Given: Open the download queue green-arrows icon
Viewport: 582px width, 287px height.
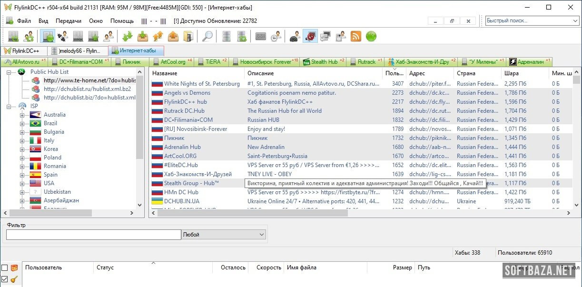Looking at the screenshot, I should click(127, 36).
